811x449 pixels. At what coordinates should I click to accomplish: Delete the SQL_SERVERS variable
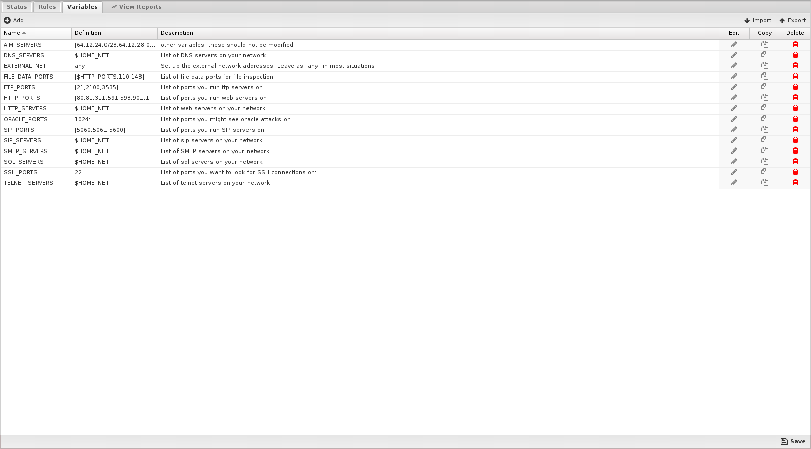(x=795, y=162)
